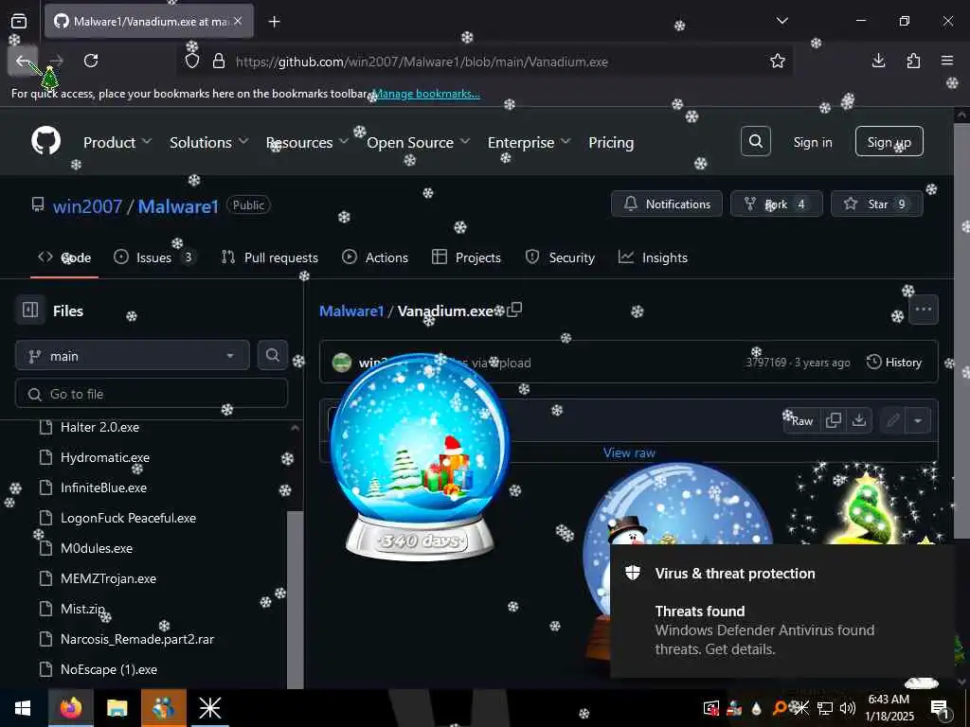Click the disabled pencil edit file icon
970x727 pixels.
892,420
